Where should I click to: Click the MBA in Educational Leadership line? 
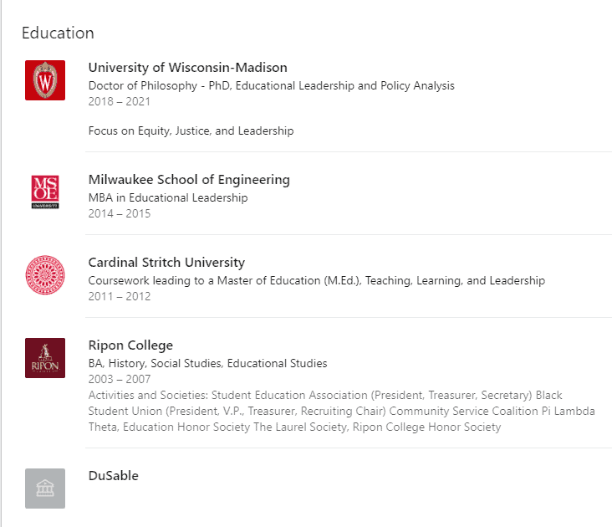(x=168, y=197)
